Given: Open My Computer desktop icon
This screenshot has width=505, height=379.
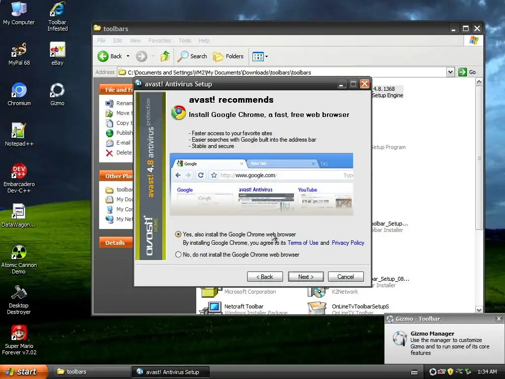Looking at the screenshot, I should [19, 13].
